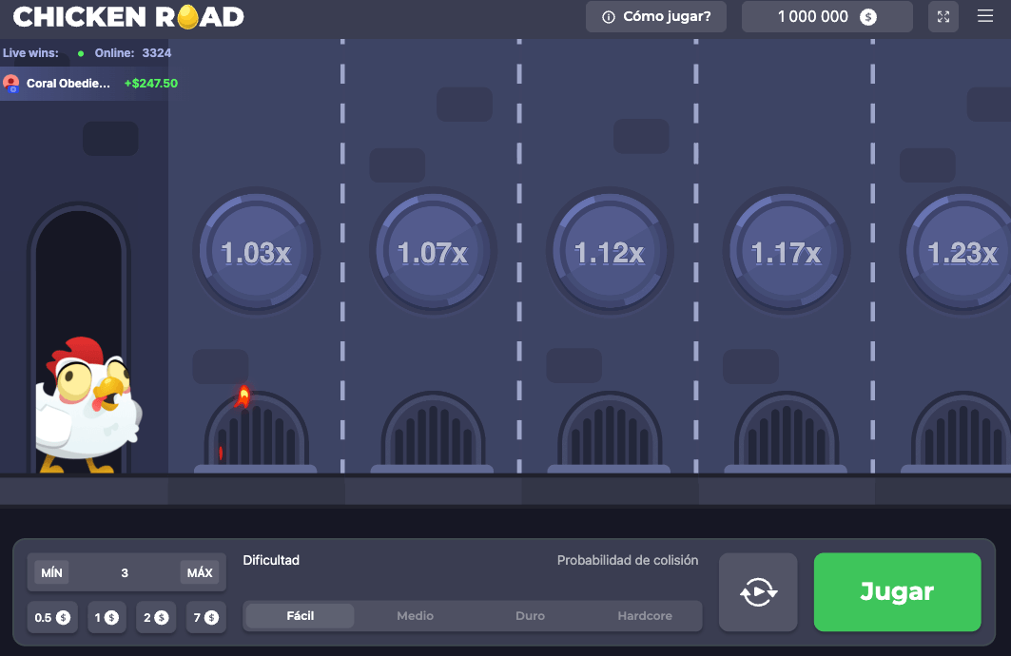
Task: Choose the 7 dollar quick bet
Action: click(x=204, y=617)
